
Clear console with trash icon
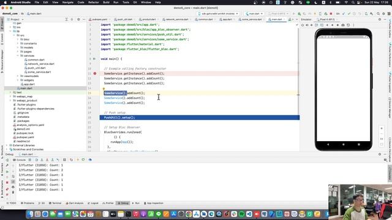[13, 192]
